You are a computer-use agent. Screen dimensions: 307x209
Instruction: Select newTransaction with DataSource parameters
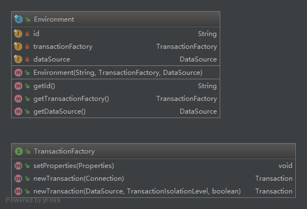coord(153,191)
